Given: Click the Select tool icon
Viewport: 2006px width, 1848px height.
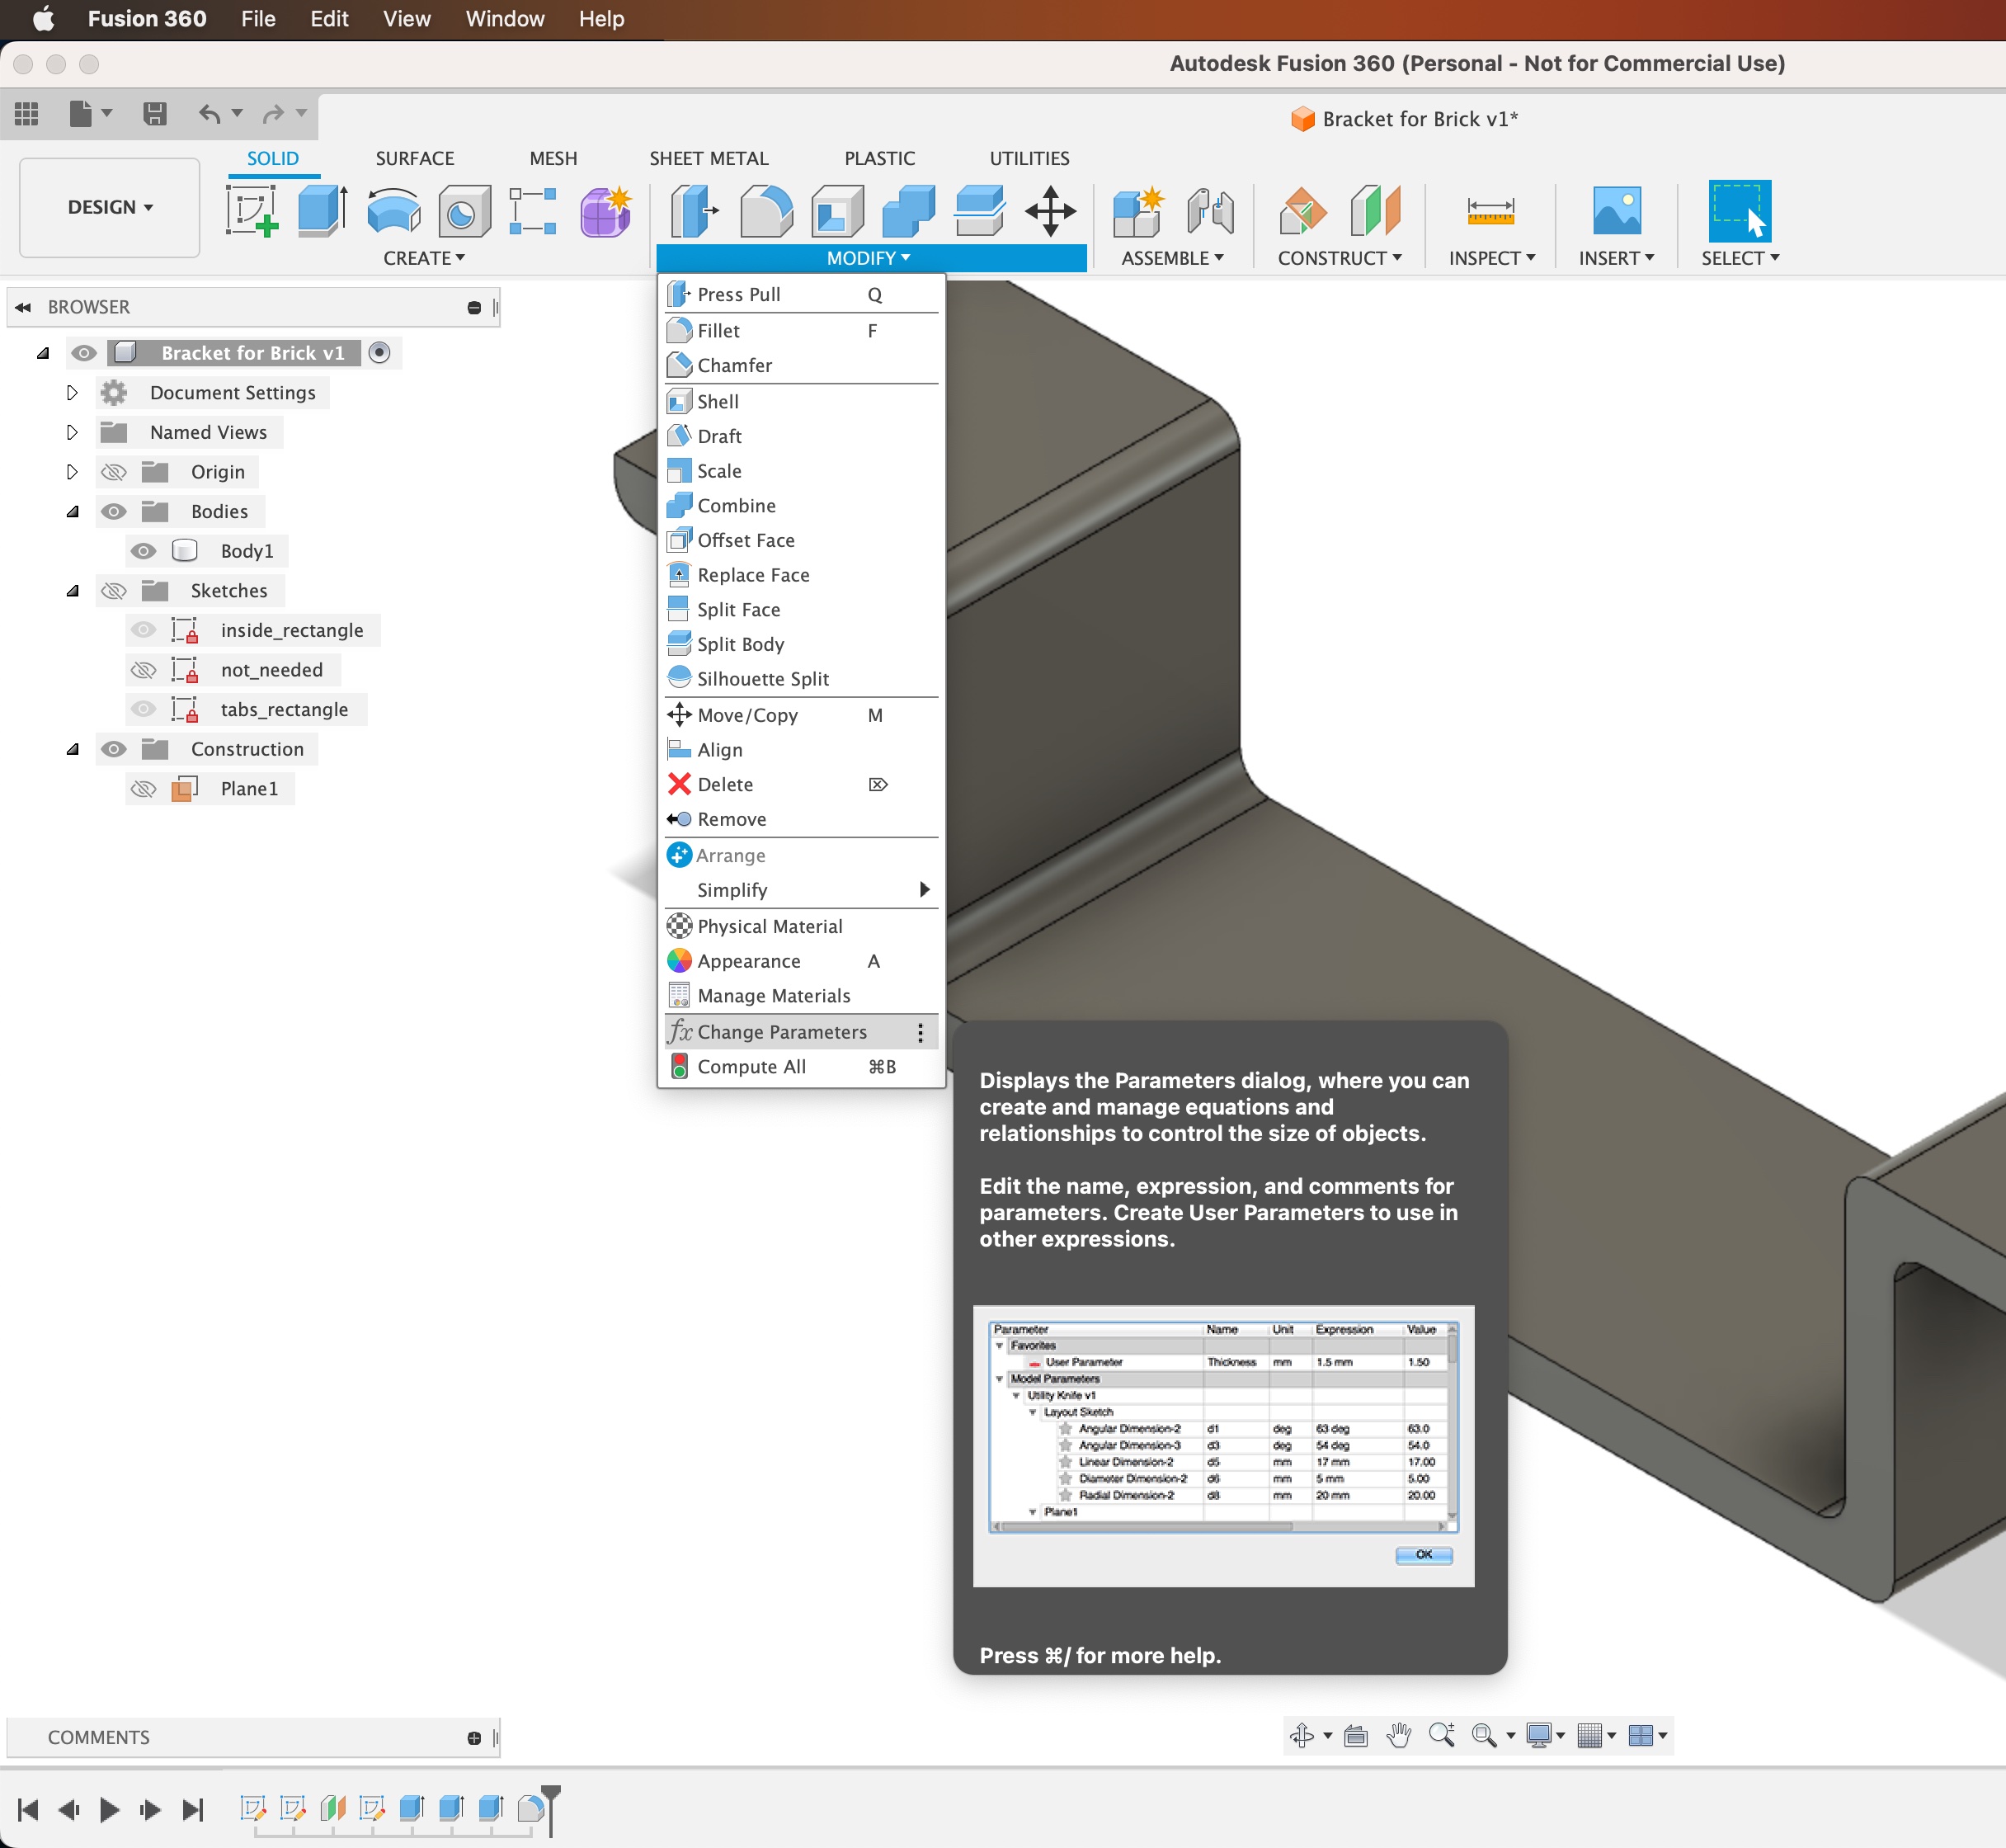Looking at the screenshot, I should click(x=1739, y=210).
